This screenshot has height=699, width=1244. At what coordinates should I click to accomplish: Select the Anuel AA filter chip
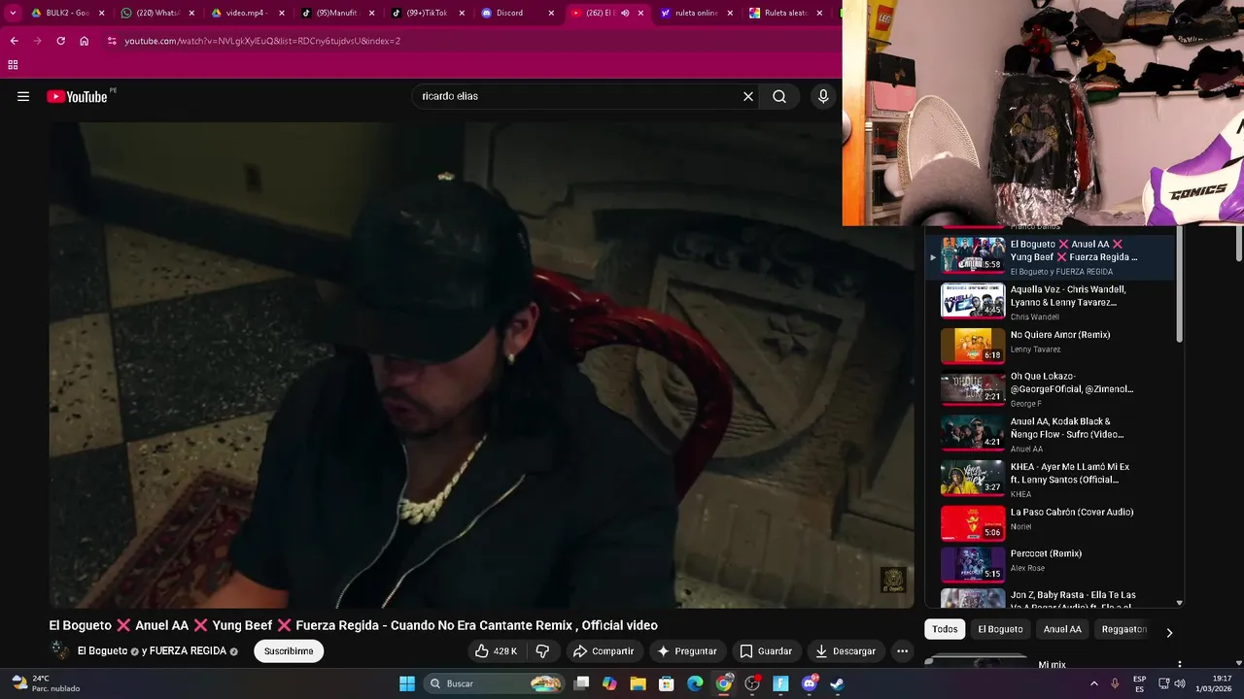[x=1062, y=629]
